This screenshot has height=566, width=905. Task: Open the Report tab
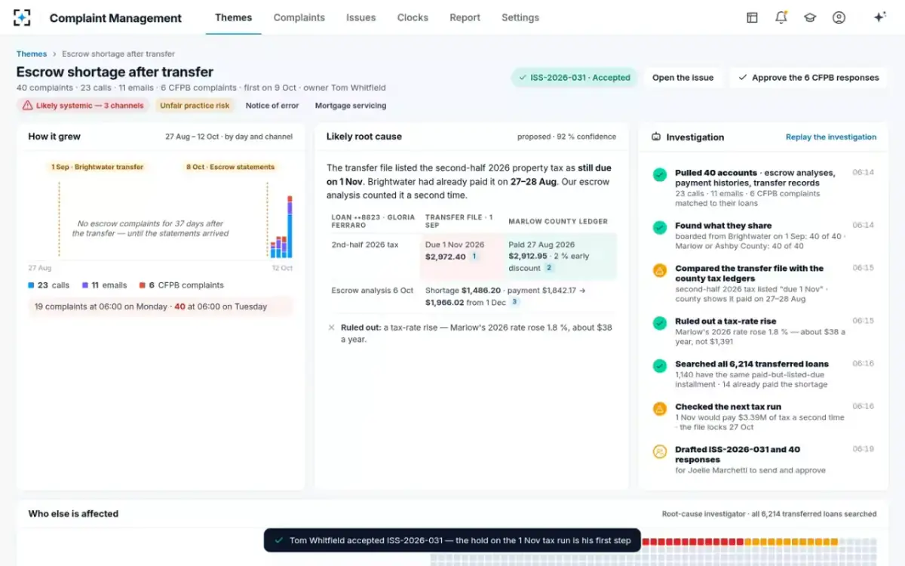point(465,17)
